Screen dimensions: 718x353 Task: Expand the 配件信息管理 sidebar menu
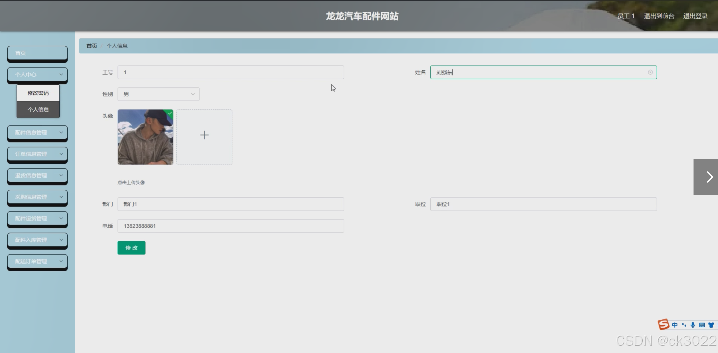coord(38,133)
